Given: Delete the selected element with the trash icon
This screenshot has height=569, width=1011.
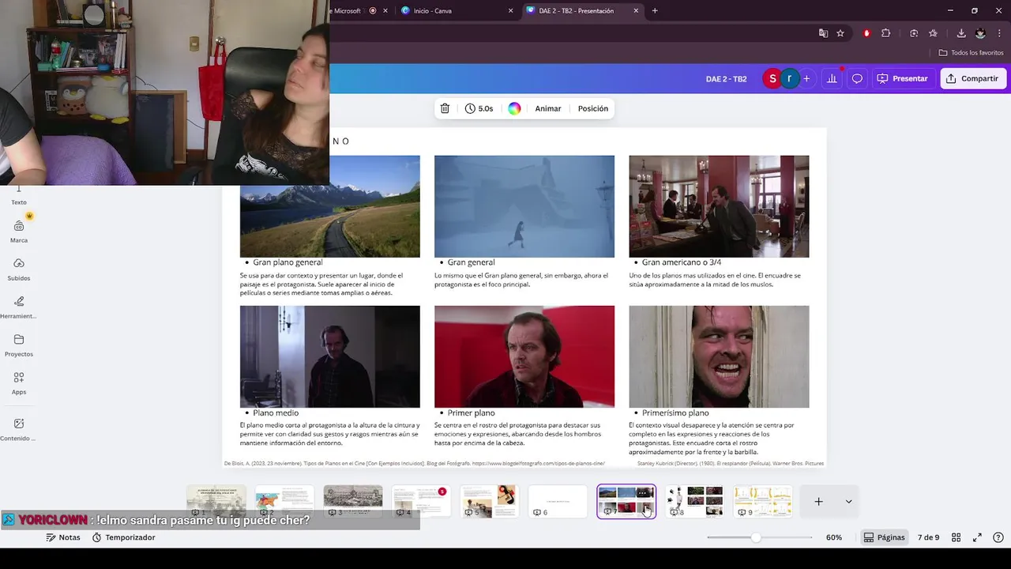Looking at the screenshot, I should (445, 108).
